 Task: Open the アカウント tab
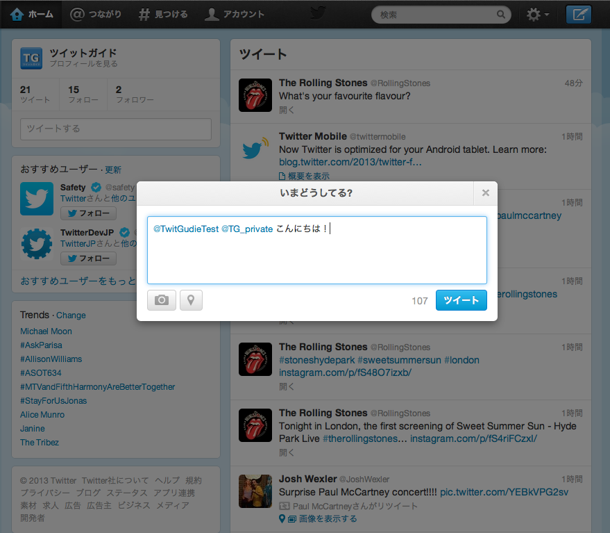[x=235, y=15]
